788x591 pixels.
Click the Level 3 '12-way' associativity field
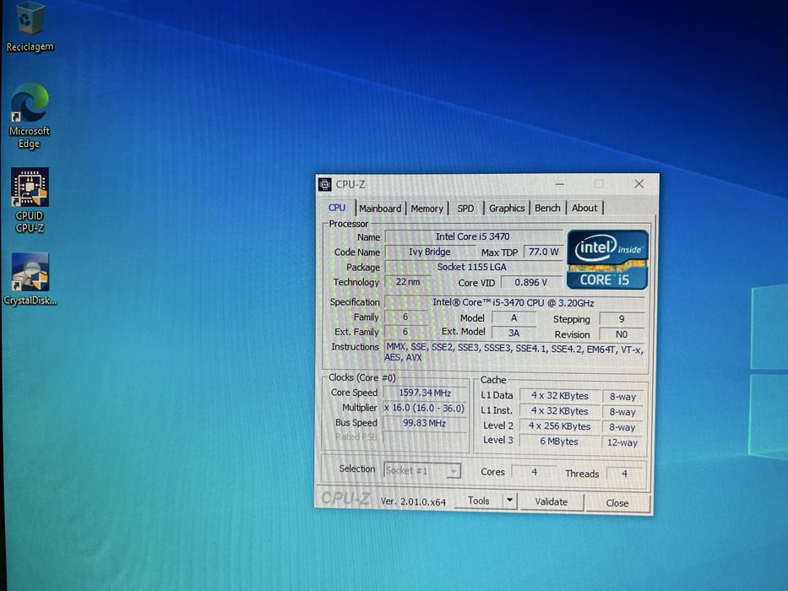(622, 442)
